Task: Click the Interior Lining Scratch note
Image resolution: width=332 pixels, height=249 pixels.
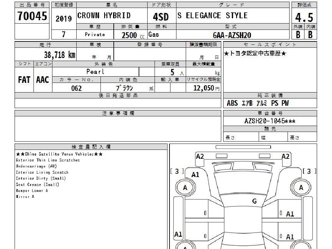Action: (42, 172)
